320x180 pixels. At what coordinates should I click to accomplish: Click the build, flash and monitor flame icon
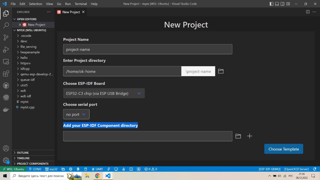tap(123, 169)
